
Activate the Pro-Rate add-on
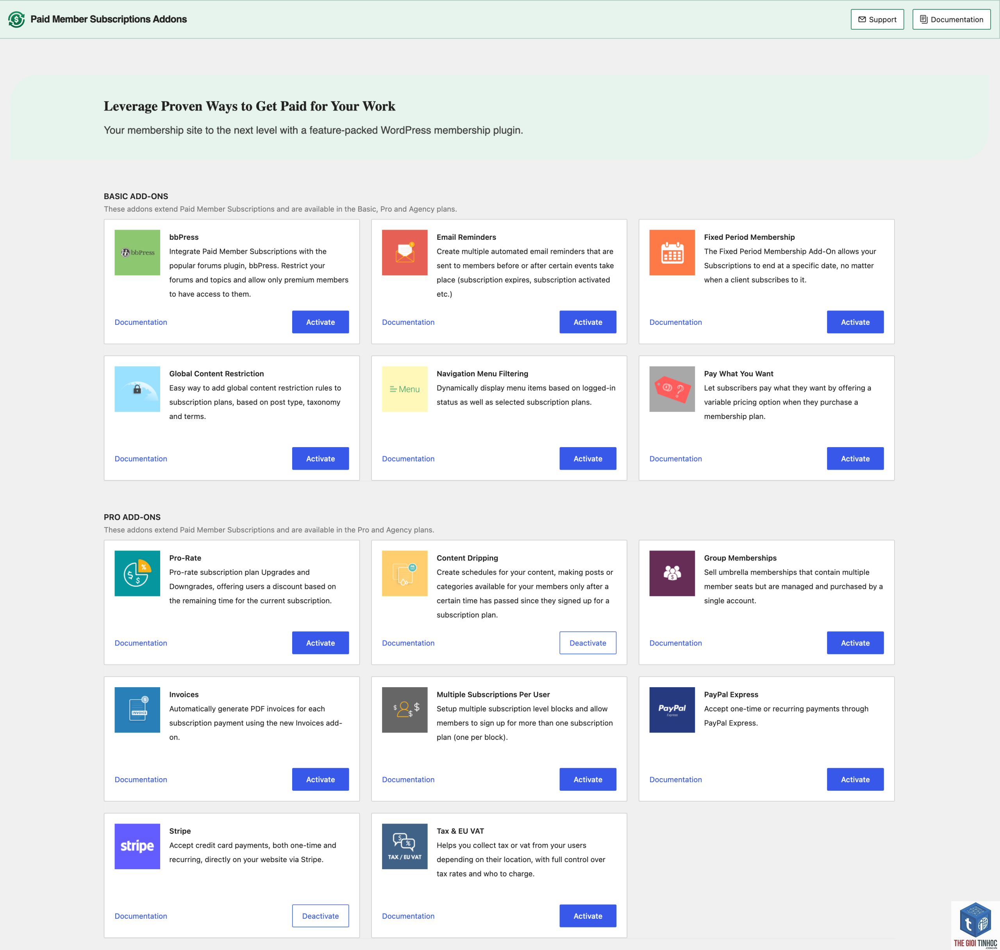(x=320, y=643)
